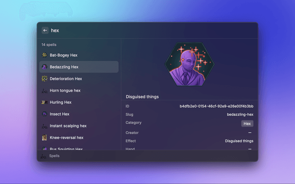The width and height of the screenshot is (295, 184).
Task: Click the Knee-reversal hex icon
Action: click(44, 138)
